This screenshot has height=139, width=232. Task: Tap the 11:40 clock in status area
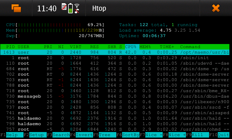tap(47, 9)
